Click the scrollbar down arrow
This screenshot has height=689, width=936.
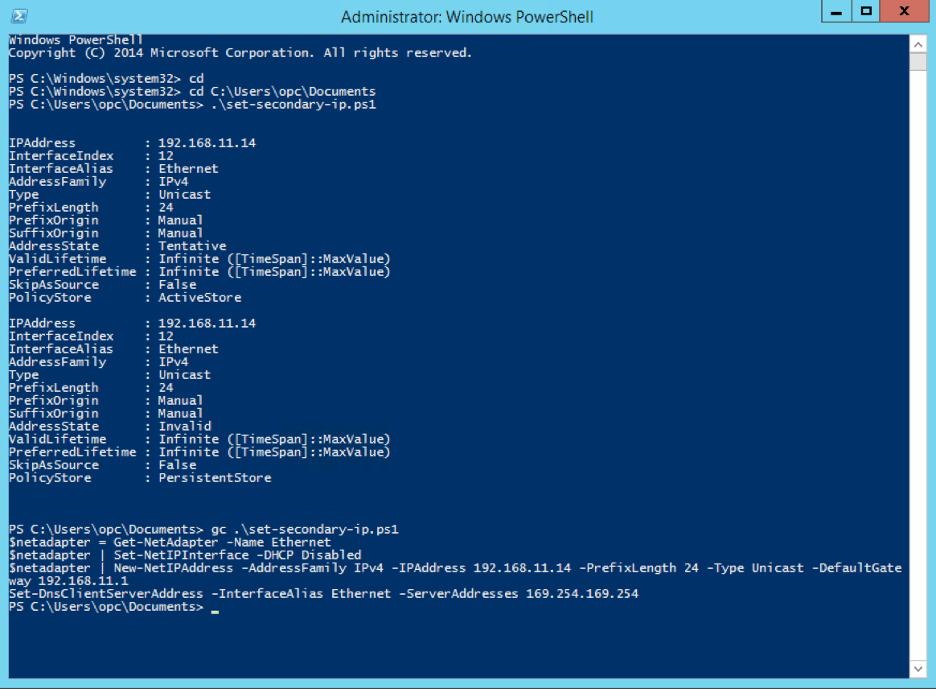click(918, 668)
